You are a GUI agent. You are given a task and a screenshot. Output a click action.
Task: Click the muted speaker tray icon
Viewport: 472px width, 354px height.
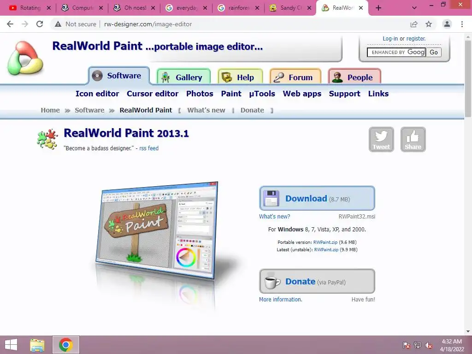click(428, 345)
